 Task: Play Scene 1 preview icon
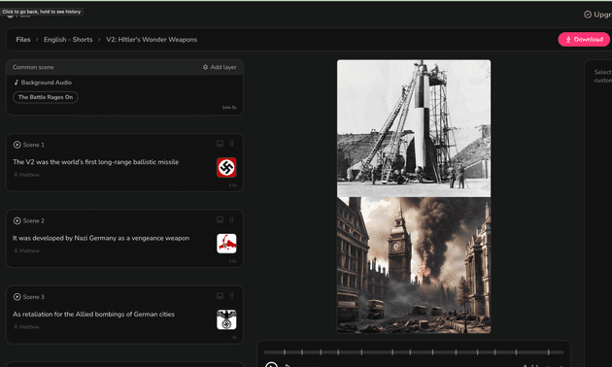(17, 145)
